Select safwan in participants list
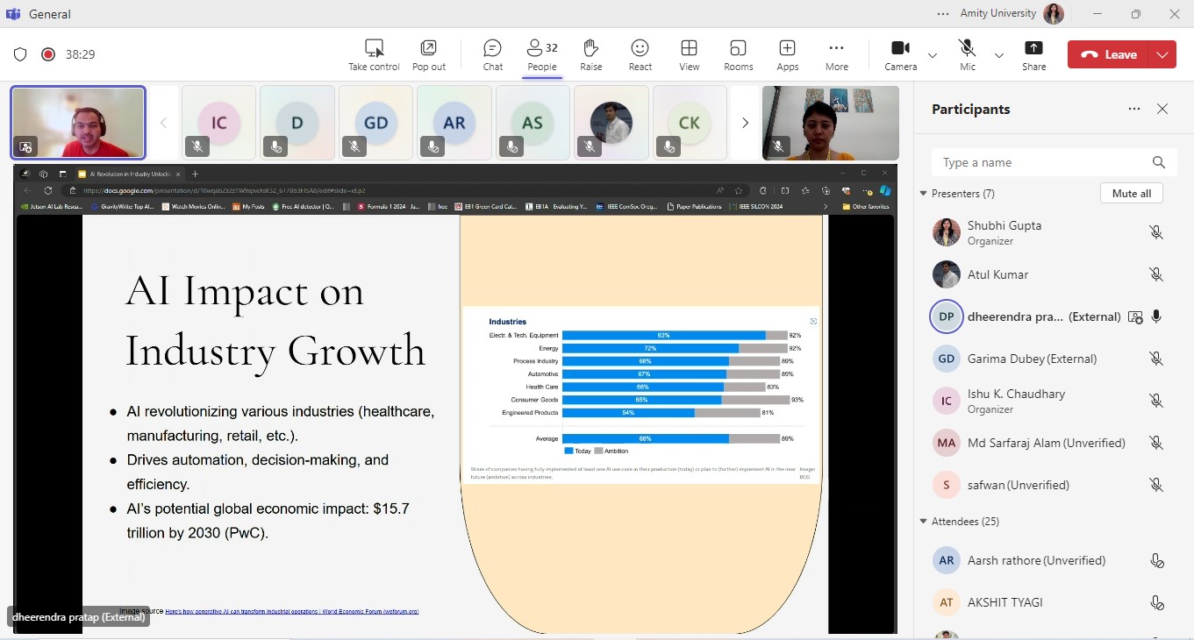1194x640 pixels. pyautogui.click(x=1052, y=485)
